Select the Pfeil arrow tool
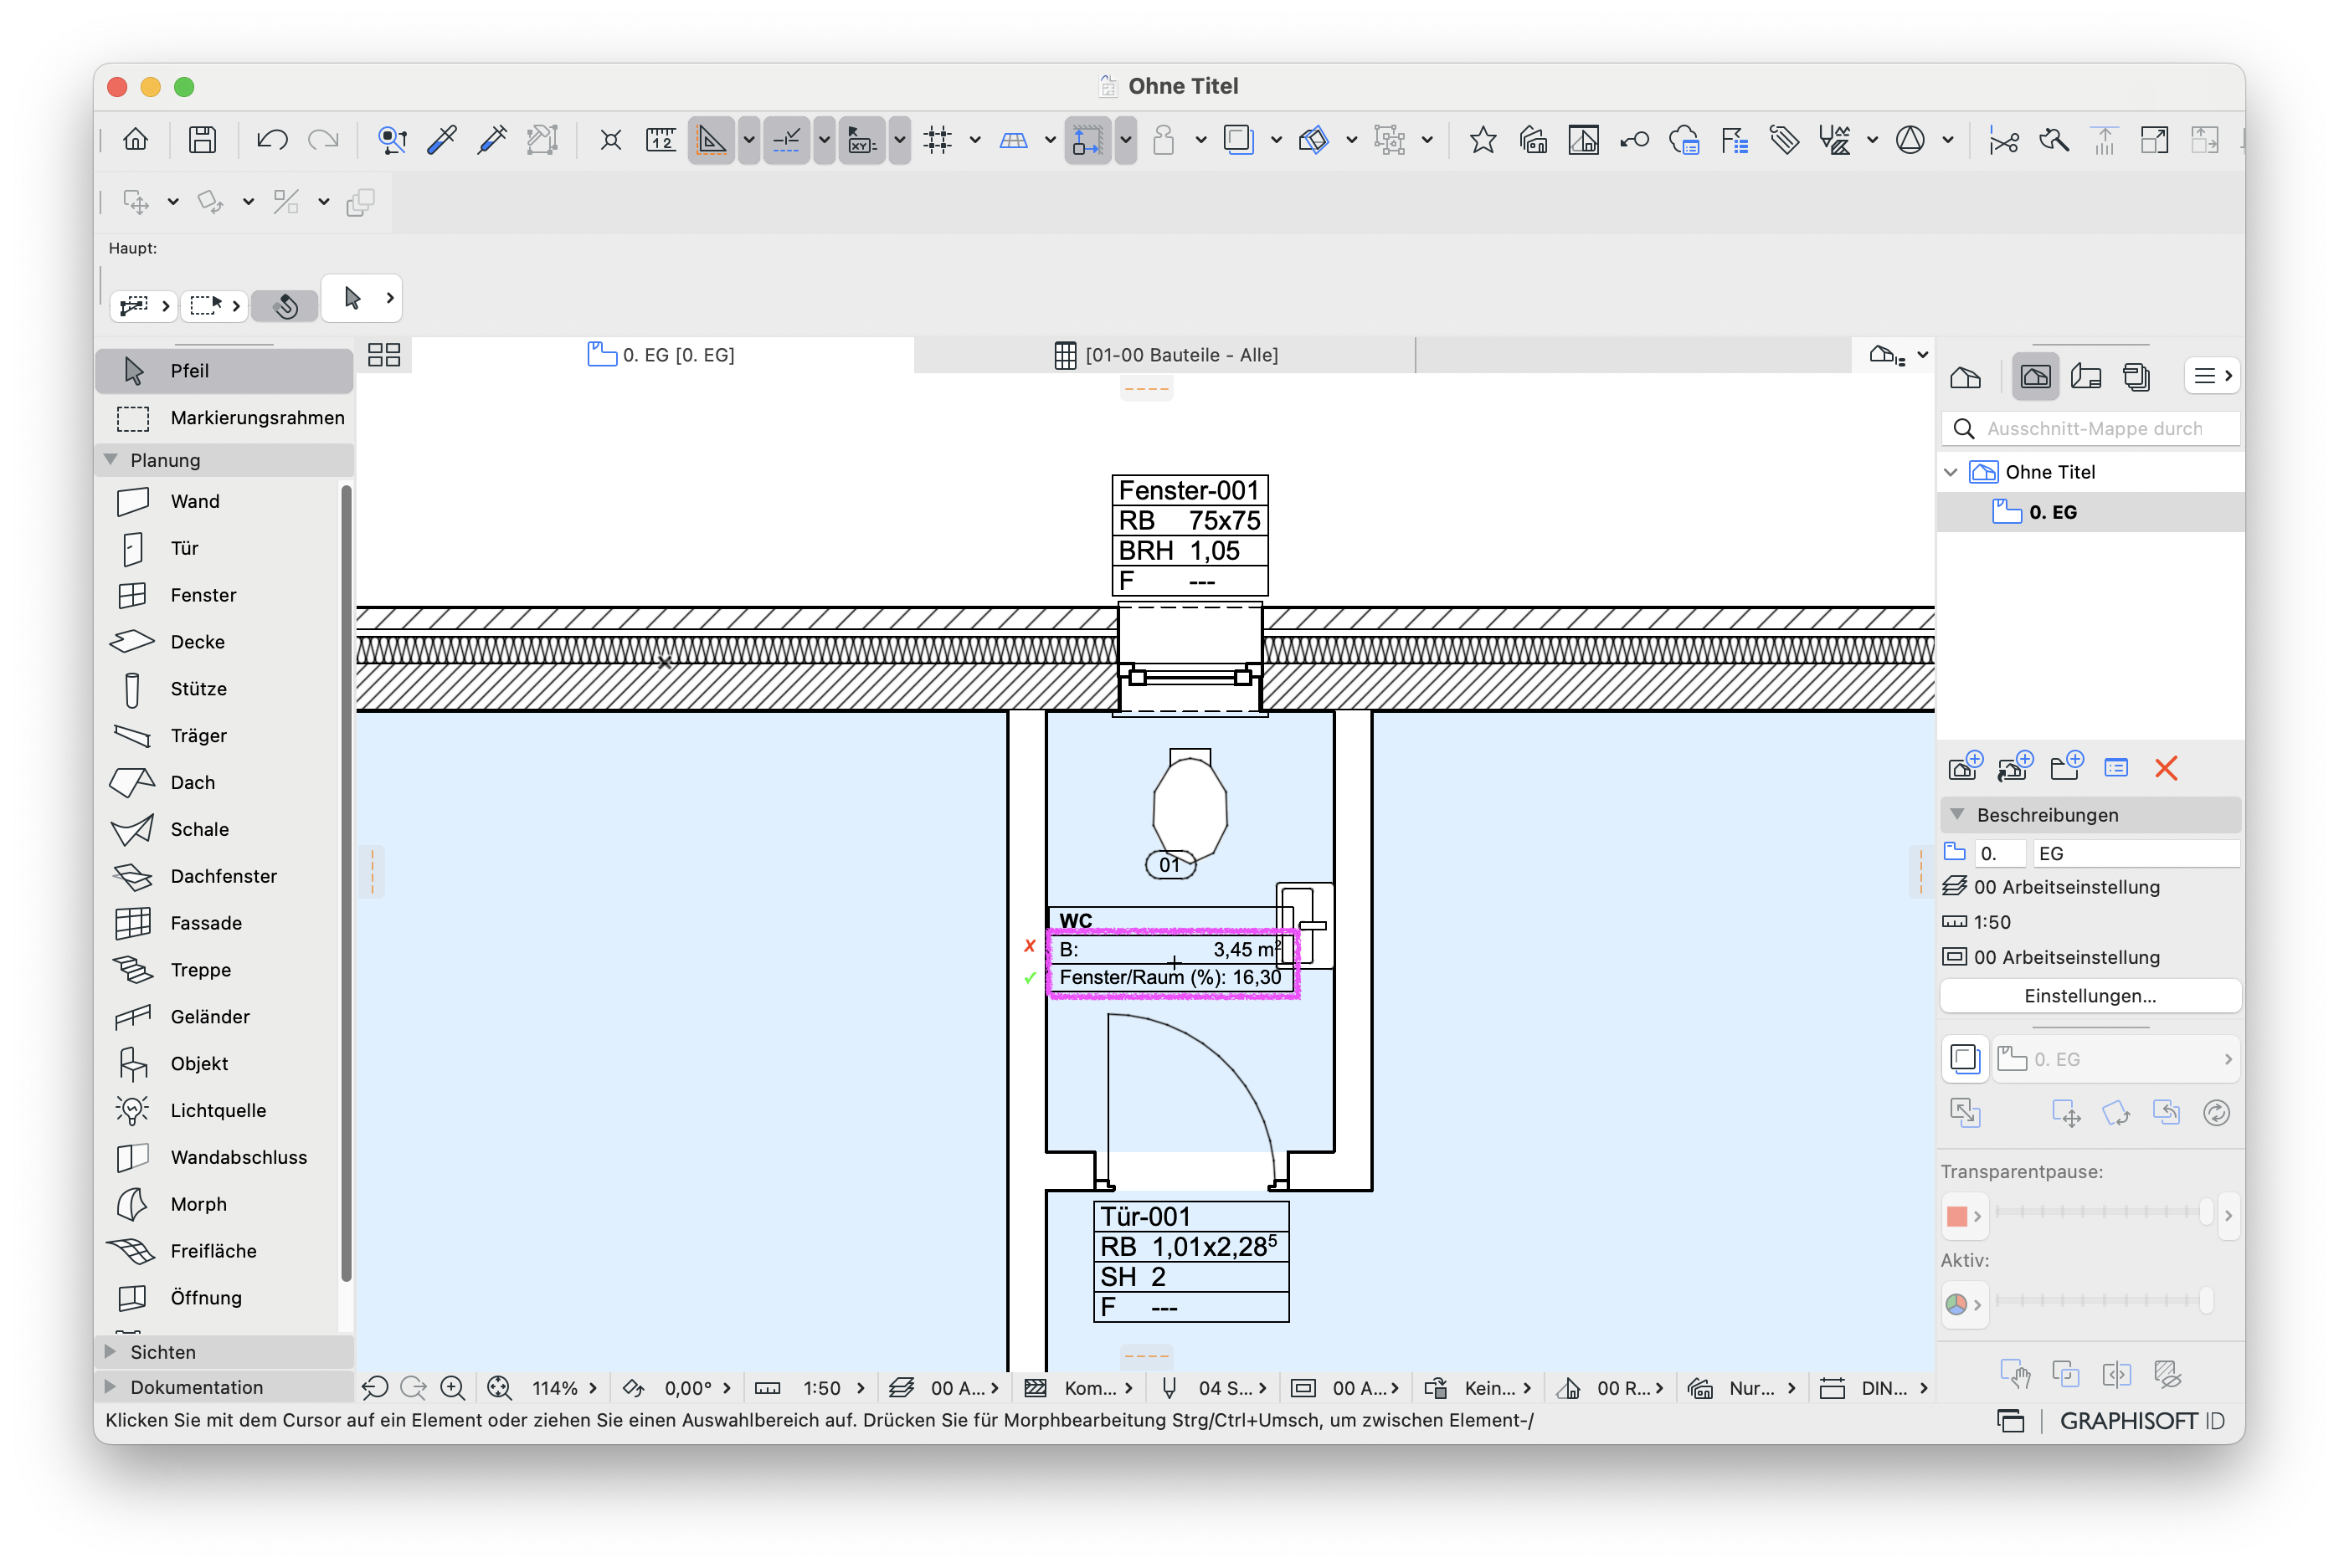Image resolution: width=2339 pixels, height=1568 pixels. coord(225,371)
